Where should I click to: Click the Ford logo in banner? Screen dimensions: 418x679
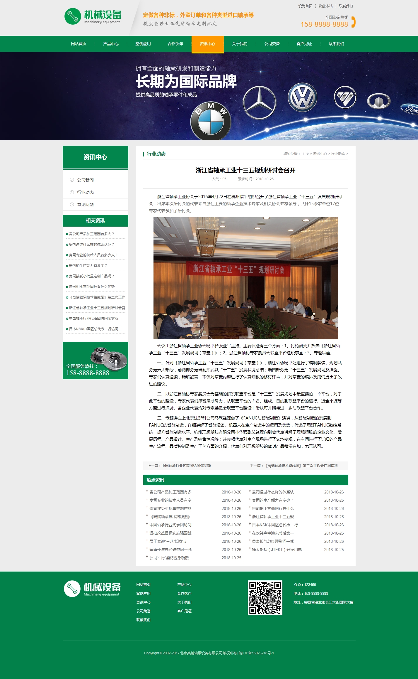[x=410, y=109]
